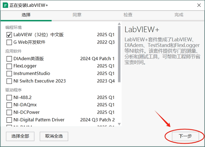Click the package list scrollbar thumb
This screenshot has width=205, height=147.
click(x=119, y=54)
